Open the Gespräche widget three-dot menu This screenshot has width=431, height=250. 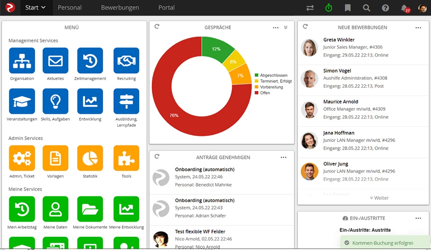coord(276,28)
